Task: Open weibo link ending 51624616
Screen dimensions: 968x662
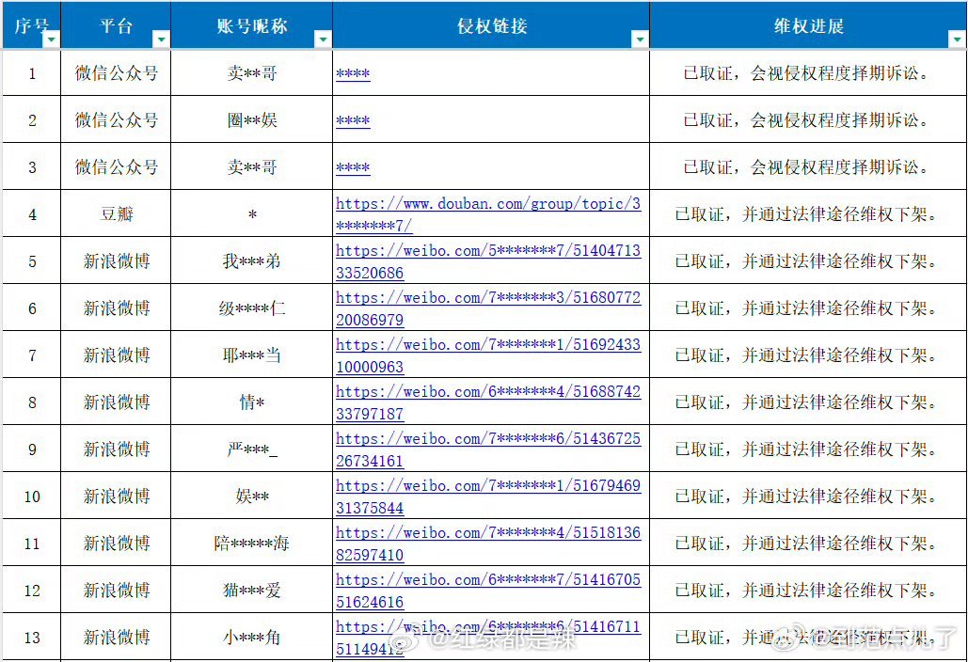Action: coord(488,591)
